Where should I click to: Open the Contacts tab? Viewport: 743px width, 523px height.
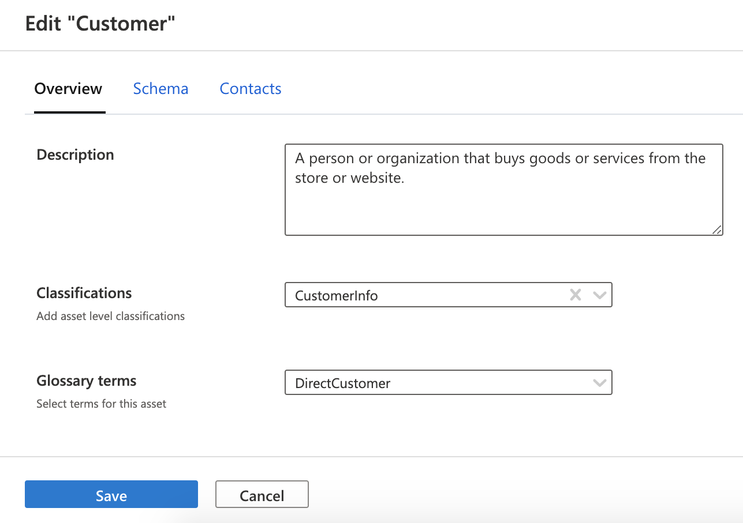[251, 89]
